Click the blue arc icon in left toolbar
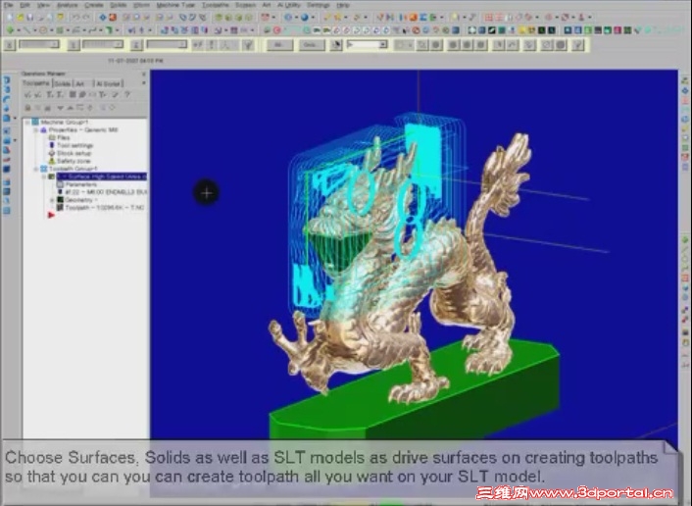 (7, 99)
